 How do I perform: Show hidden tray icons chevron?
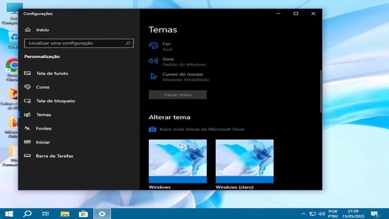[x=303, y=214]
